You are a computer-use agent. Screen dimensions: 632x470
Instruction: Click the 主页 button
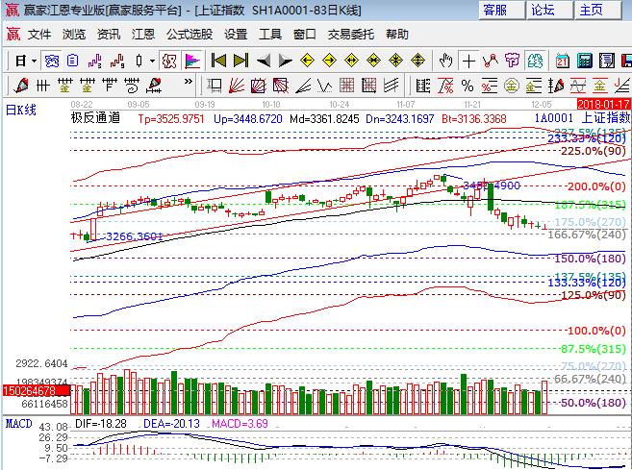pos(591,10)
